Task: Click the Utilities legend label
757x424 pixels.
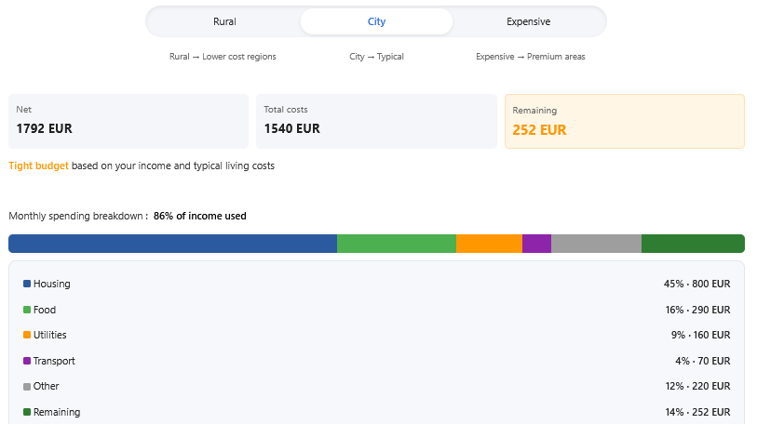Action: (49, 335)
